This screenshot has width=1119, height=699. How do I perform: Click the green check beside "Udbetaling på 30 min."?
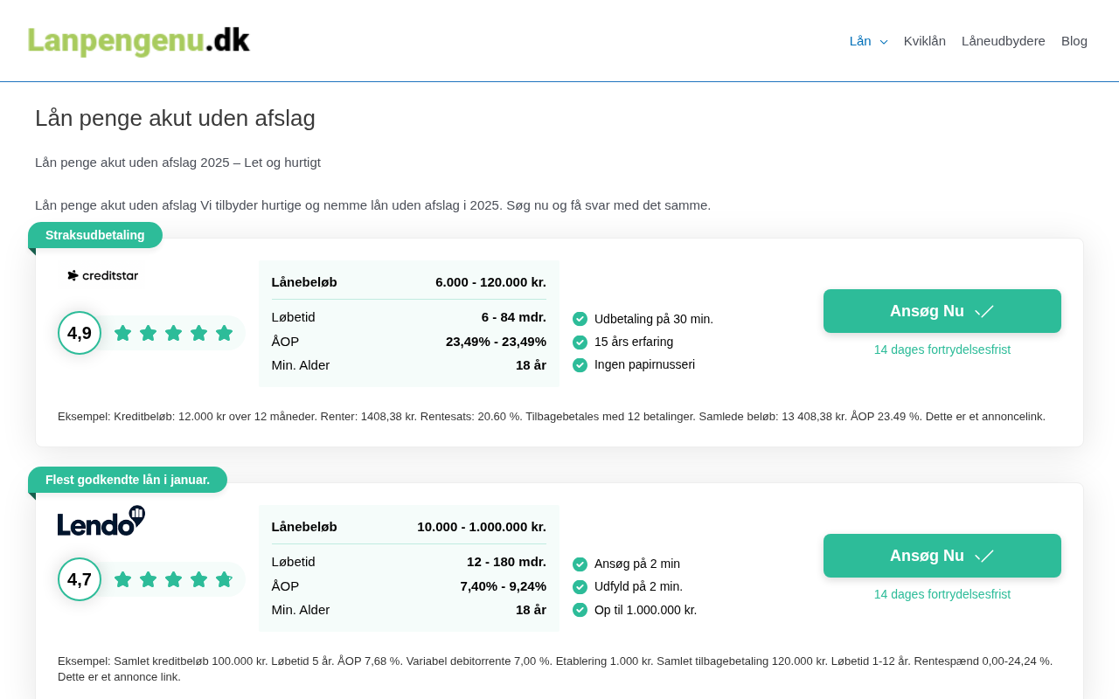coord(580,319)
